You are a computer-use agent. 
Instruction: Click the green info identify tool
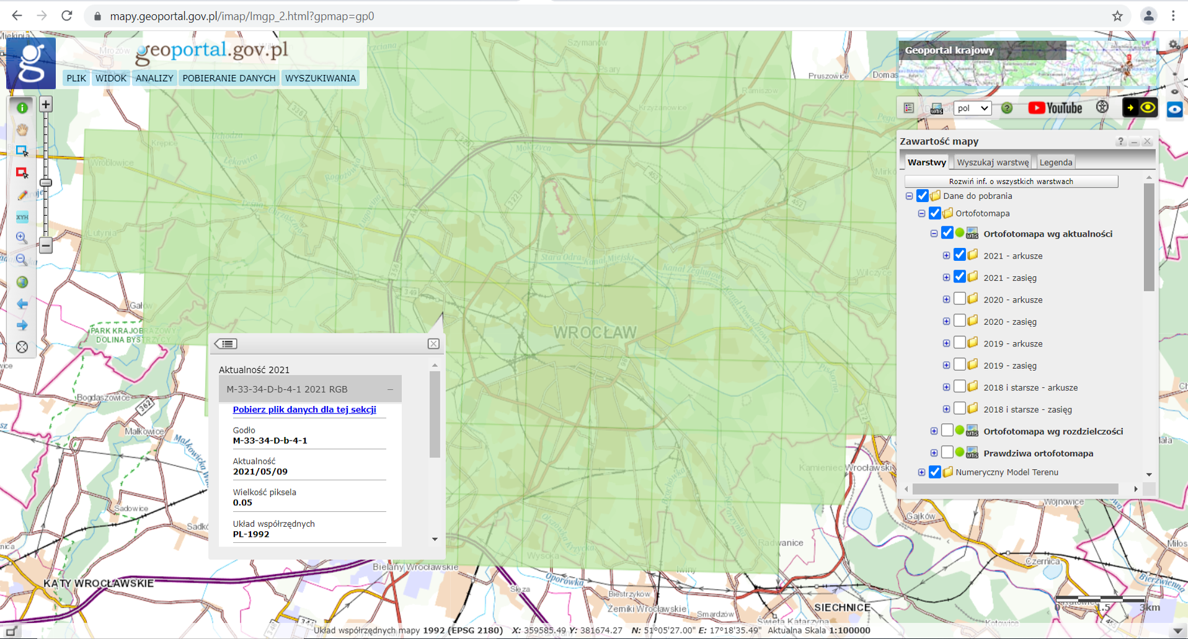point(22,108)
